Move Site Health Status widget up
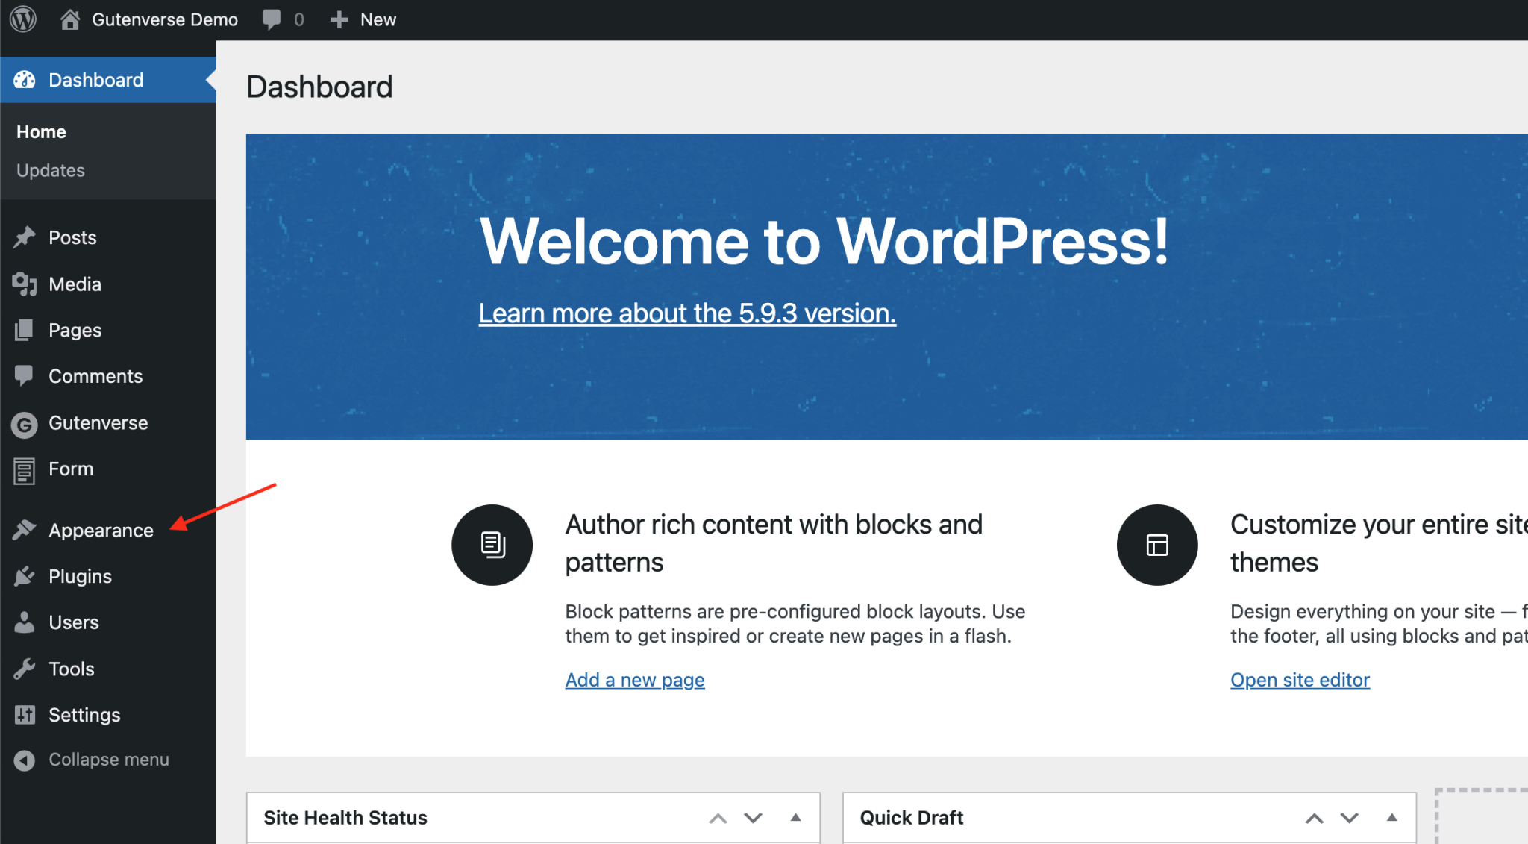The image size is (1528, 844). point(718,817)
